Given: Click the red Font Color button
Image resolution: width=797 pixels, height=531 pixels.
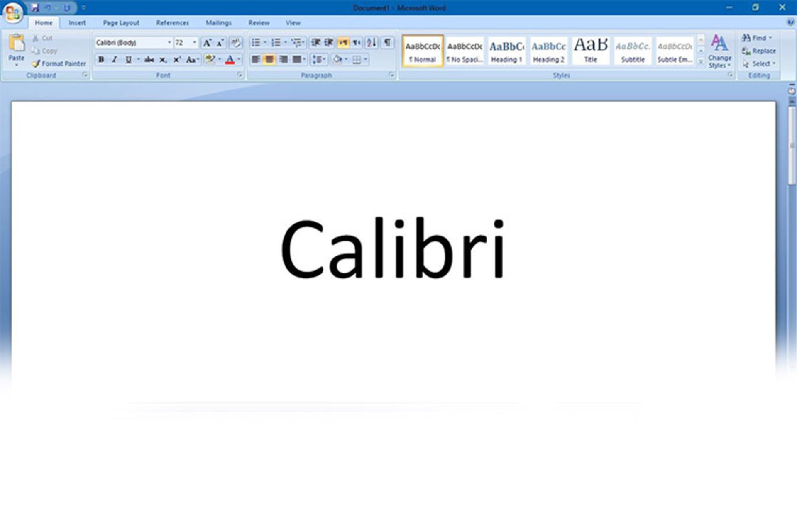Looking at the screenshot, I should 230,60.
